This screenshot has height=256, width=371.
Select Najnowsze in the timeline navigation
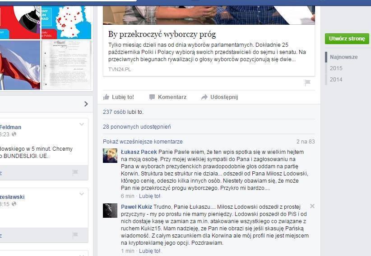point(343,57)
